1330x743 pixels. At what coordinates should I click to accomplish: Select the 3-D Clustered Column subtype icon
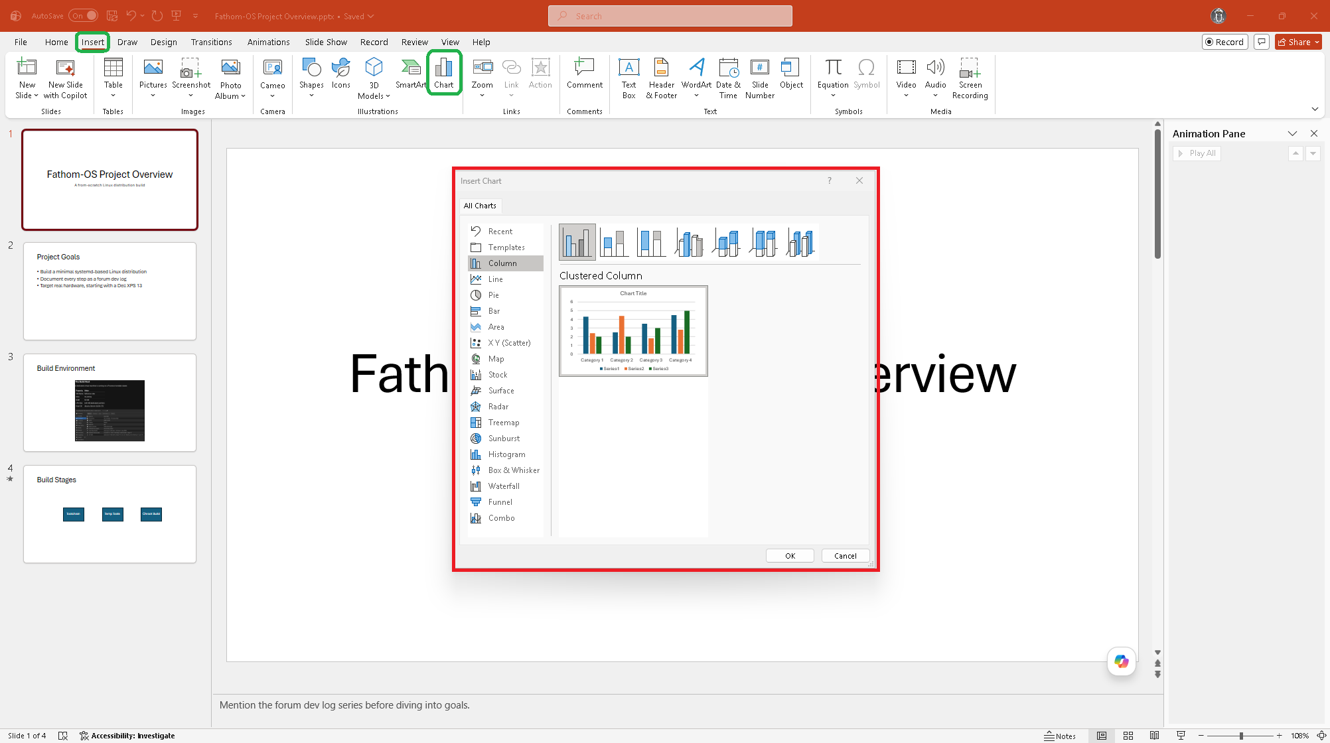(x=689, y=242)
